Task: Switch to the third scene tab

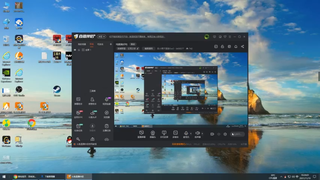Action: click(x=100, y=44)
